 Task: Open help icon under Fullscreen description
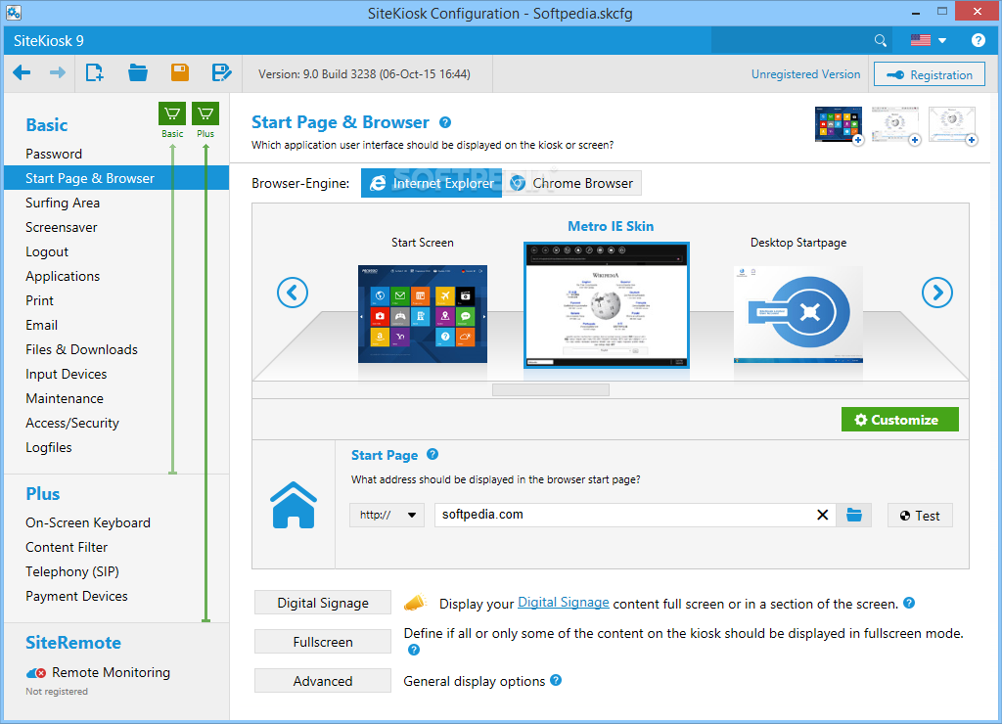[x=414, y=650]
